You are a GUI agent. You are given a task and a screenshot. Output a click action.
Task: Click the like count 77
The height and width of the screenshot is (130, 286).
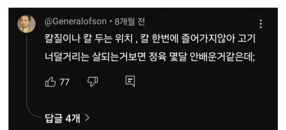coord(65,82)
